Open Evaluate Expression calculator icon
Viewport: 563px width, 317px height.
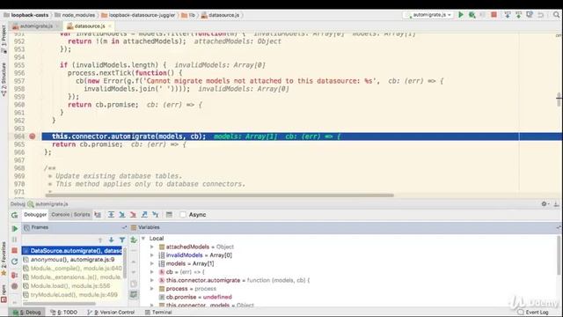click(x=169, y=215)
